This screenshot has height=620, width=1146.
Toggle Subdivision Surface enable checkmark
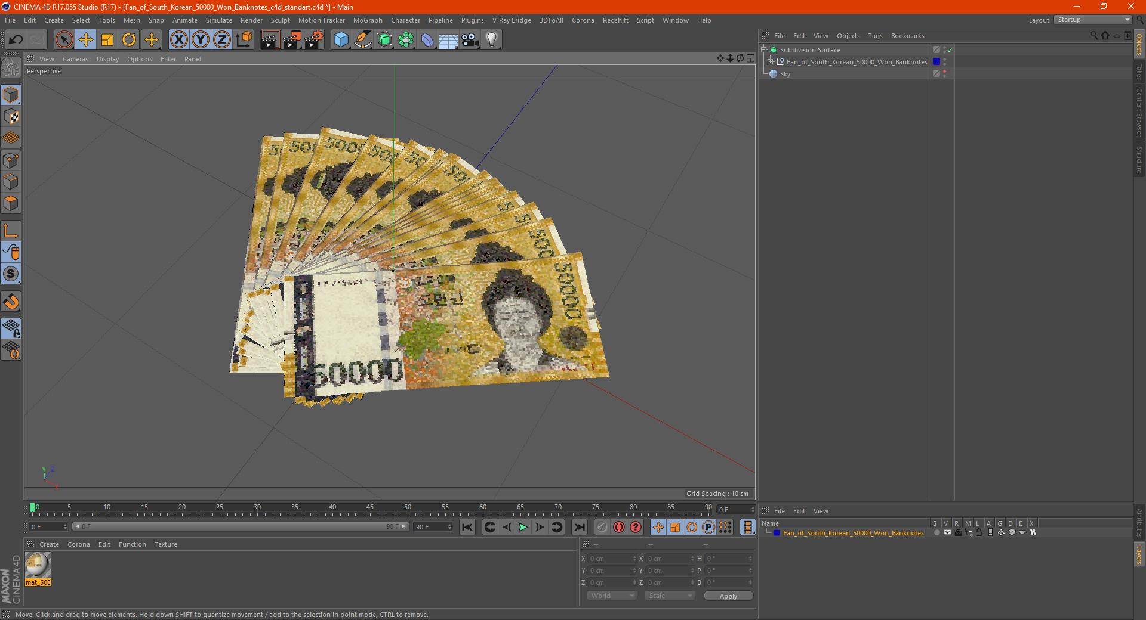tap(950, 50)
